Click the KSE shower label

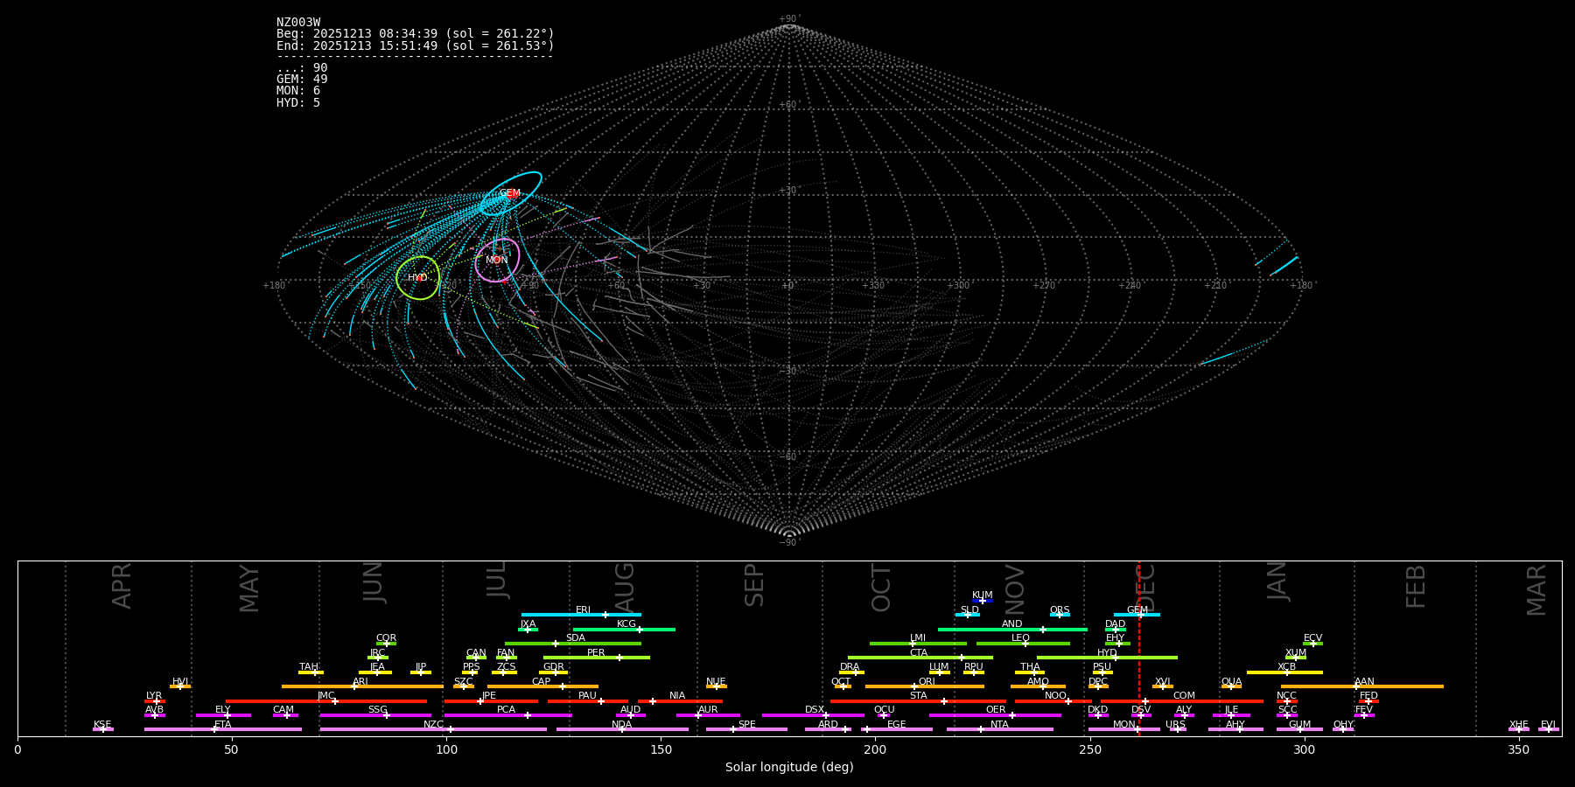pyautogui.click(x=102, y=725)
